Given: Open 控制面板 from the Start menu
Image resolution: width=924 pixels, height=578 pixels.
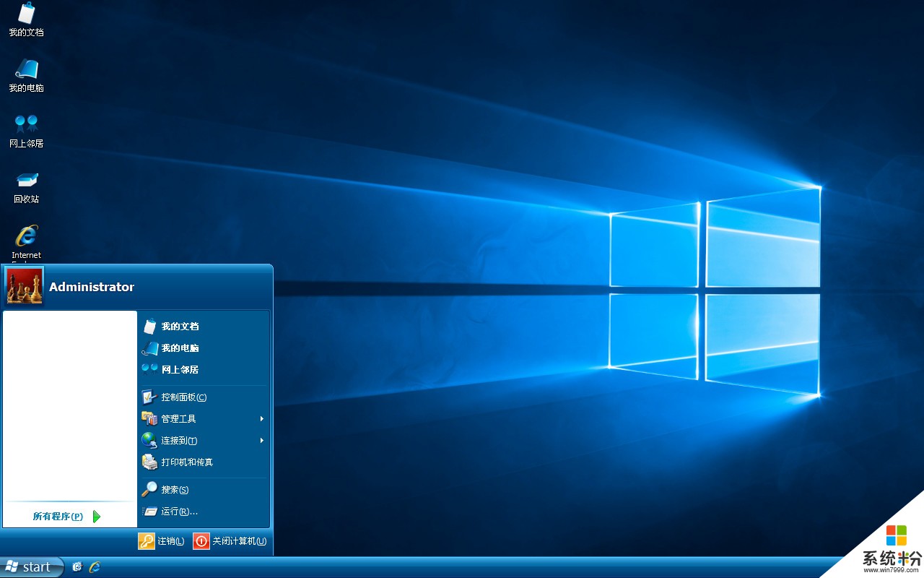Looking at the screenshot, I should pyautogui.click(x=183, y=397).
